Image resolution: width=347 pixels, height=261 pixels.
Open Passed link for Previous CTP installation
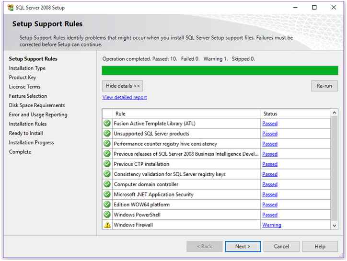[x=270, y=164]
